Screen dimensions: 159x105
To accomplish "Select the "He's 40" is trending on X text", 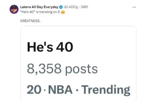I will [40, 12].
